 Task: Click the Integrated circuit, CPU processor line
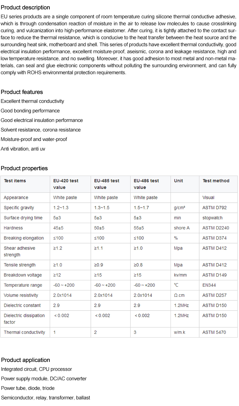coord(36,369)
